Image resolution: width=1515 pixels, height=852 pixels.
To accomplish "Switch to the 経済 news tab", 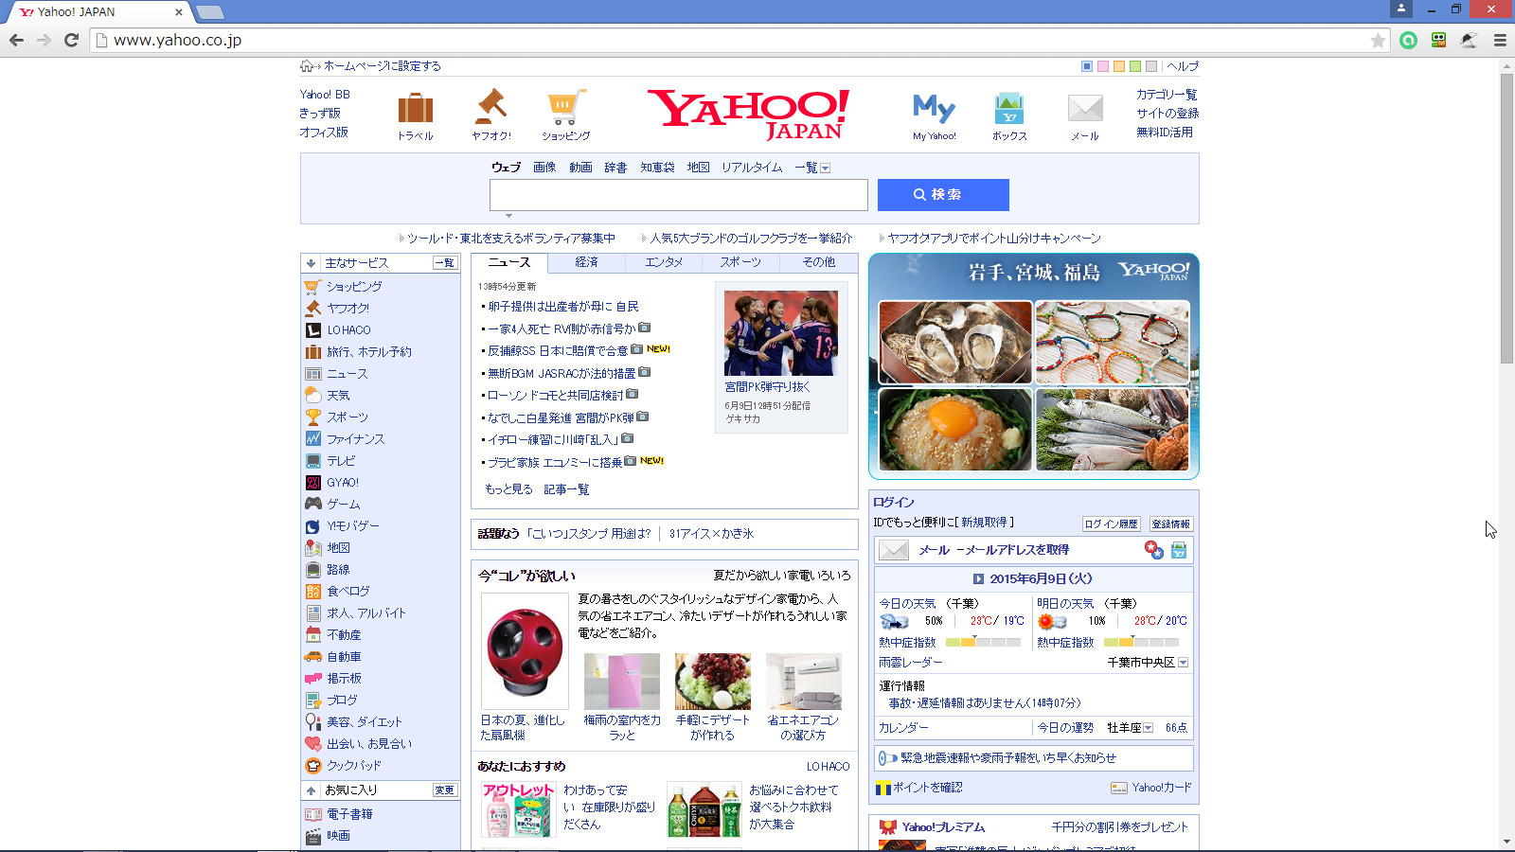I will tap(587, 262).
